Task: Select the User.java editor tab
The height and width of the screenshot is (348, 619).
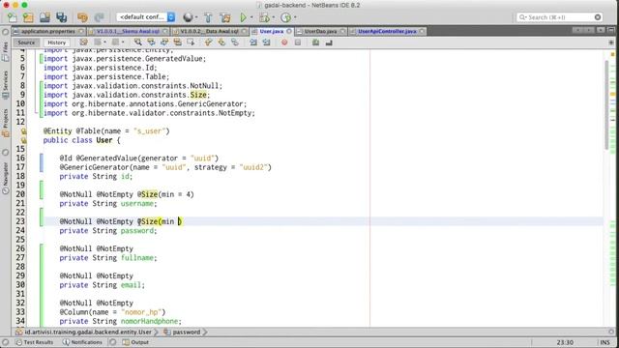Action: pyautogui.click(x=271, y=31)
